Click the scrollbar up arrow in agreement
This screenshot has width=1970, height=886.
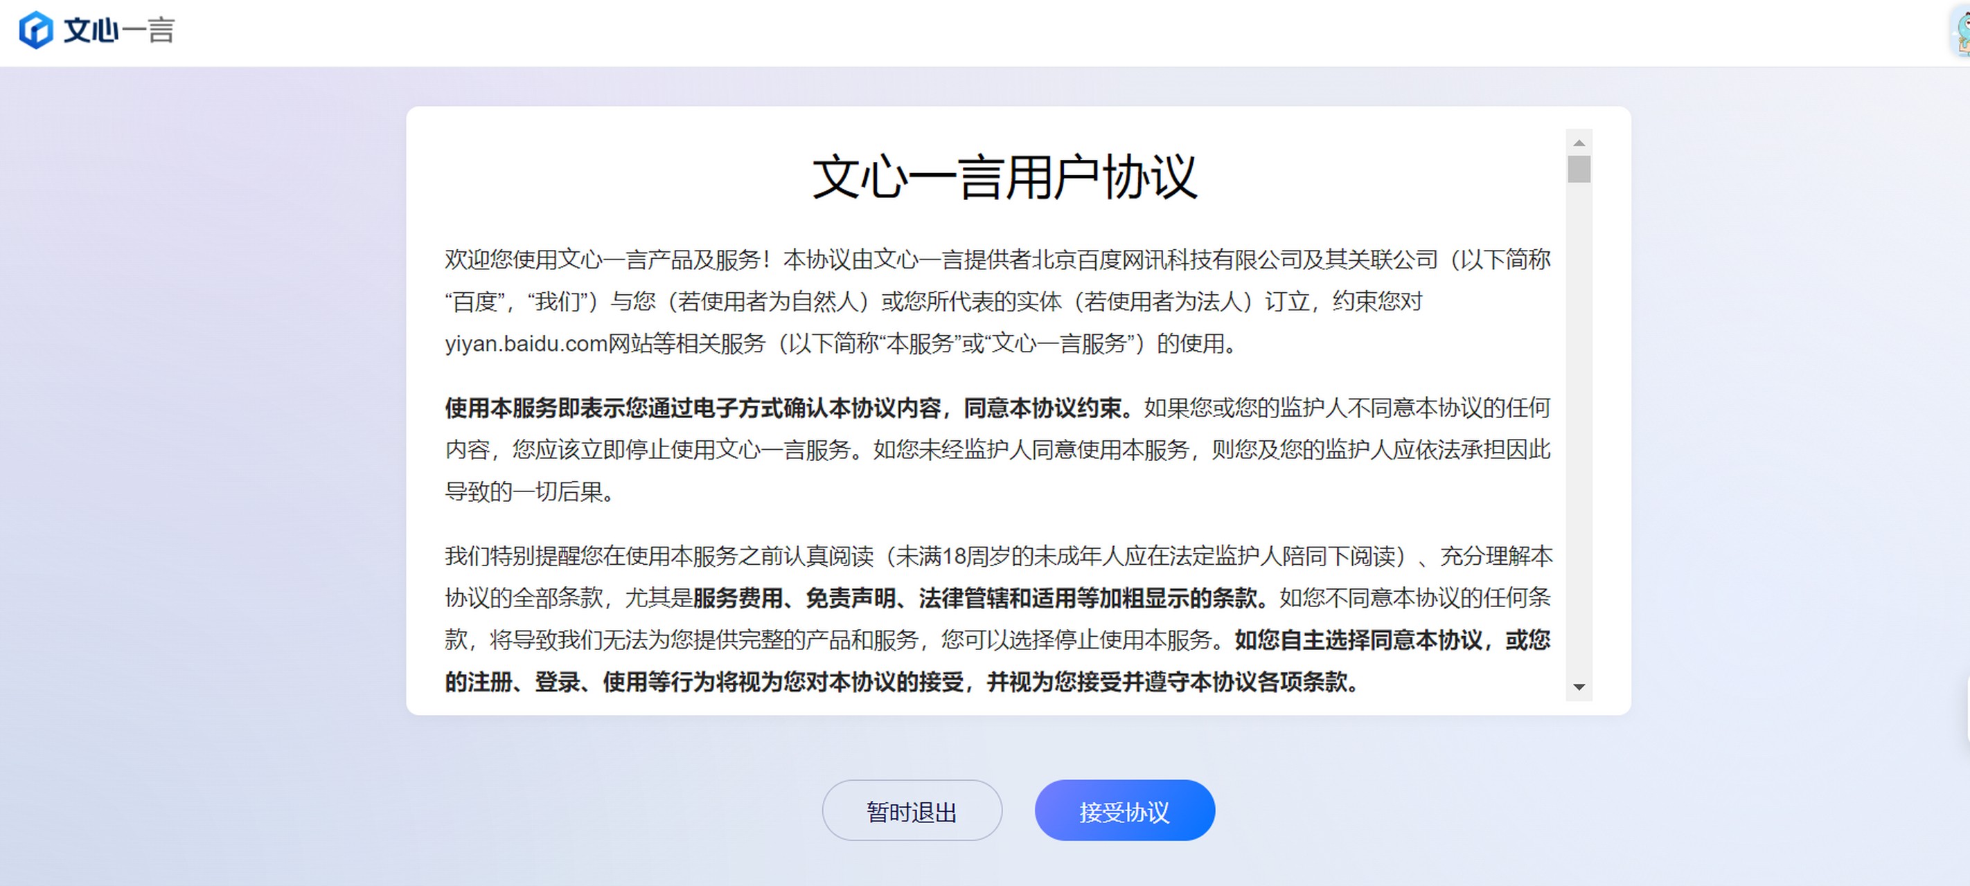[1579, 143]
